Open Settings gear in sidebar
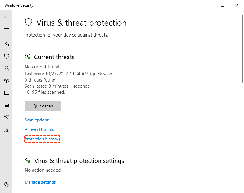Image resolution: width=244 pixels, height=193 pixels. point(6,184)
